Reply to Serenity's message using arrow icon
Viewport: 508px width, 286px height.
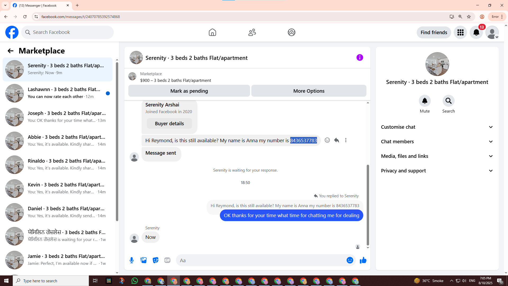(337, 140)
